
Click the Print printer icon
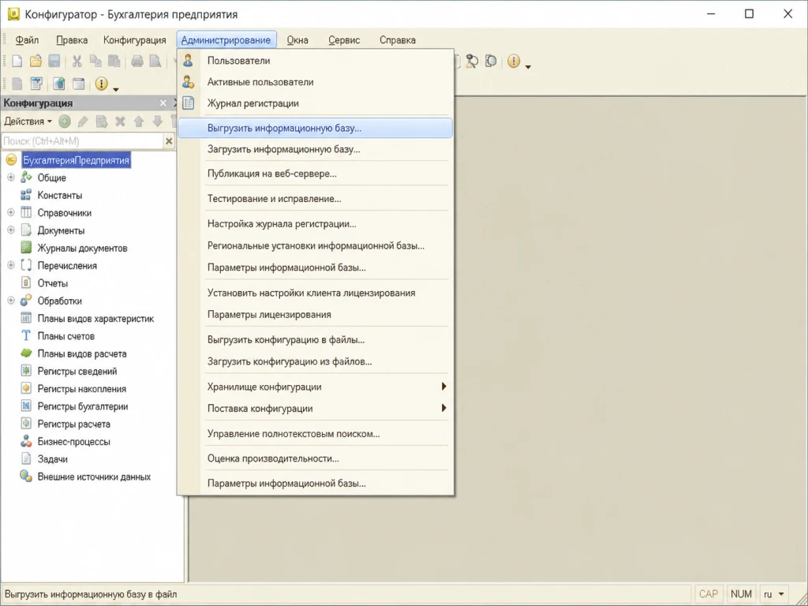[137, 62]
